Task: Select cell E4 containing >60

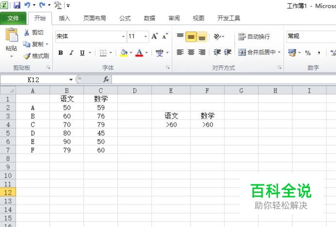Action: pos(171,124)
